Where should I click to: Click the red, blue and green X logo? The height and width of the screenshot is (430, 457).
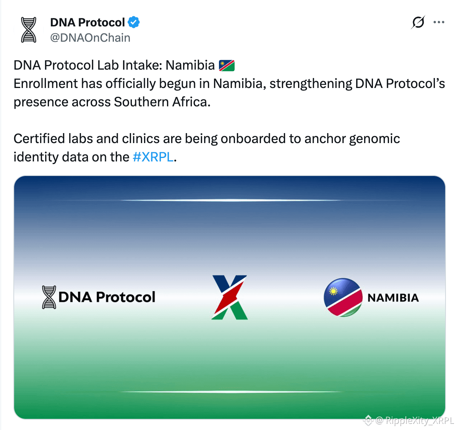(x=230, y=297)
